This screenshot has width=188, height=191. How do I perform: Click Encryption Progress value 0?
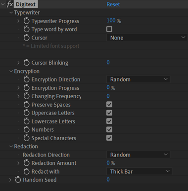[108, 87]
